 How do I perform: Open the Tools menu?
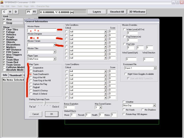point(20,6)
